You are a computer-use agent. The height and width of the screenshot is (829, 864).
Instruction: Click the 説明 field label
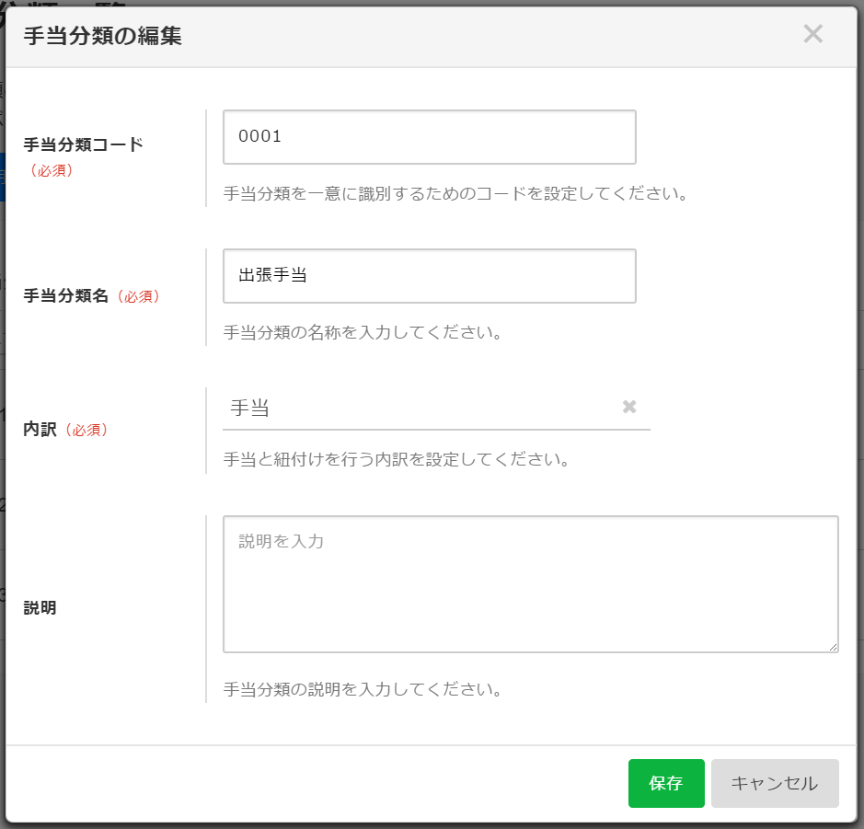40,608
